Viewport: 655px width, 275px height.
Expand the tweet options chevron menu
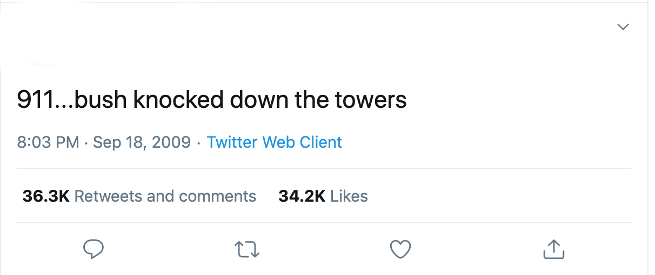[x=623, y=26]
